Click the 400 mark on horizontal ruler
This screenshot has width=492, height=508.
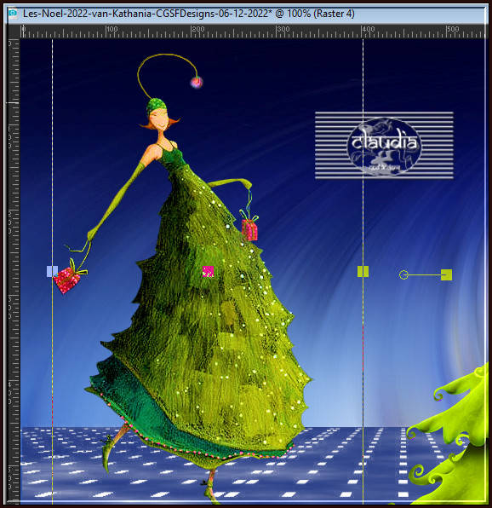[368, 29]
